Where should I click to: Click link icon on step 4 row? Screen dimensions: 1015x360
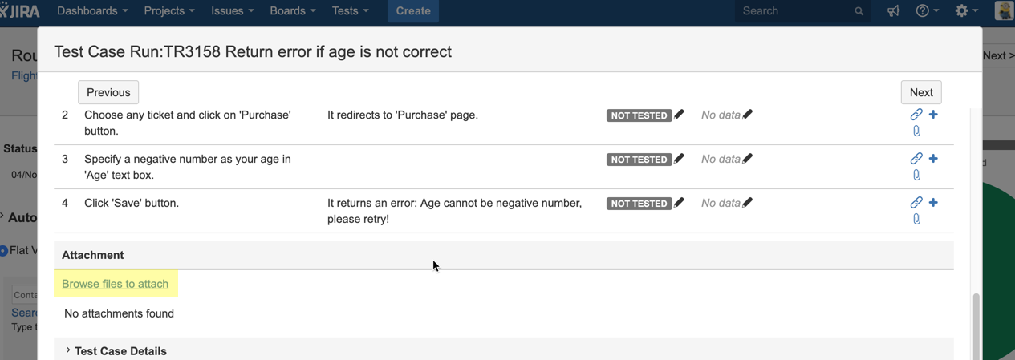click(916, 203)
